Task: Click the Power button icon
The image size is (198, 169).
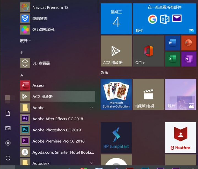Action: tap(8, 158)
